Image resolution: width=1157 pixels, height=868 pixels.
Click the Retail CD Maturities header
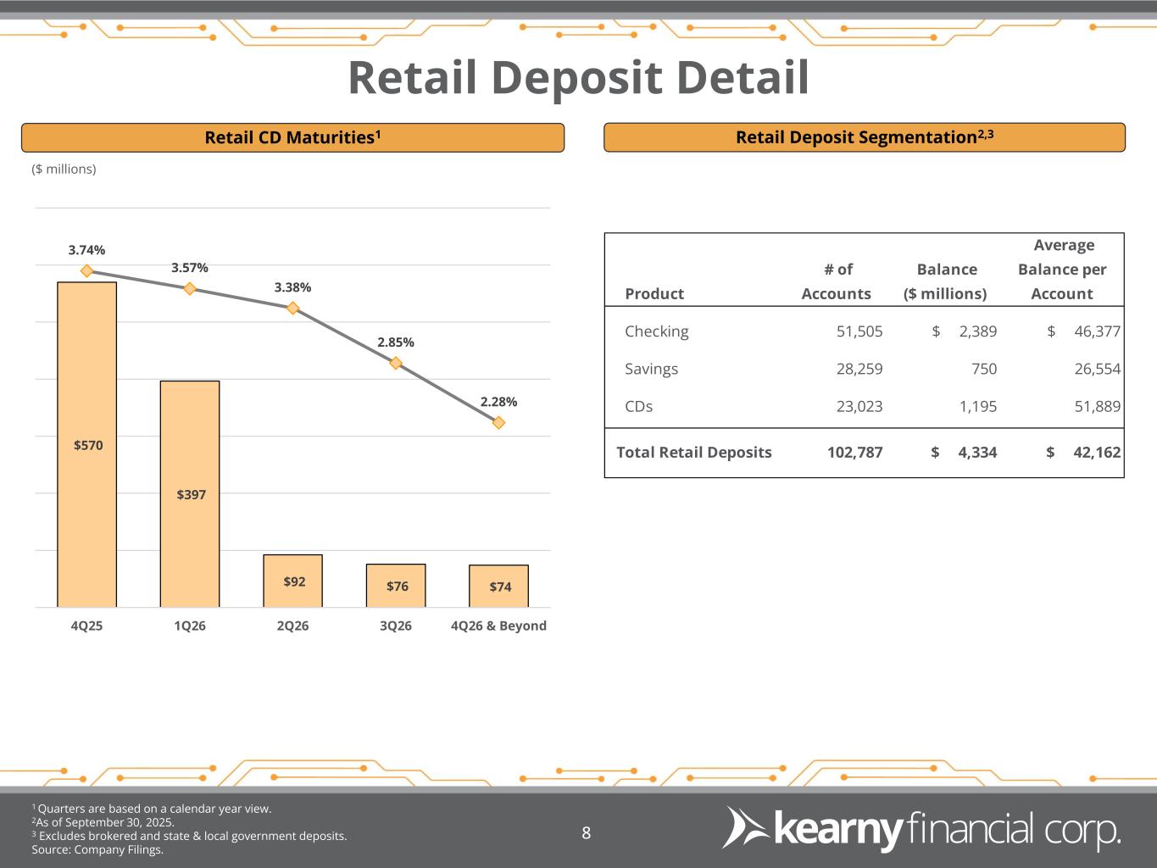click(x=292, y=137)
